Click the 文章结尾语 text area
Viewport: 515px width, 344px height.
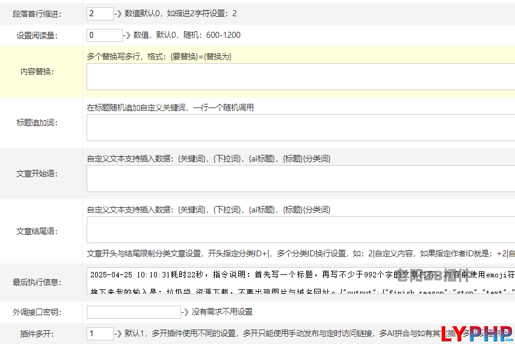coord(301,230)
